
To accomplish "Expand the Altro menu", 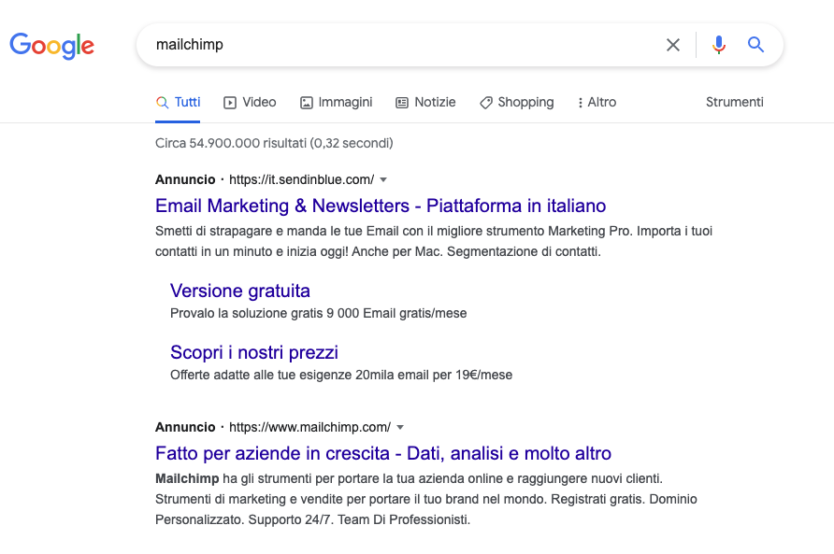I will coord(597,102).
